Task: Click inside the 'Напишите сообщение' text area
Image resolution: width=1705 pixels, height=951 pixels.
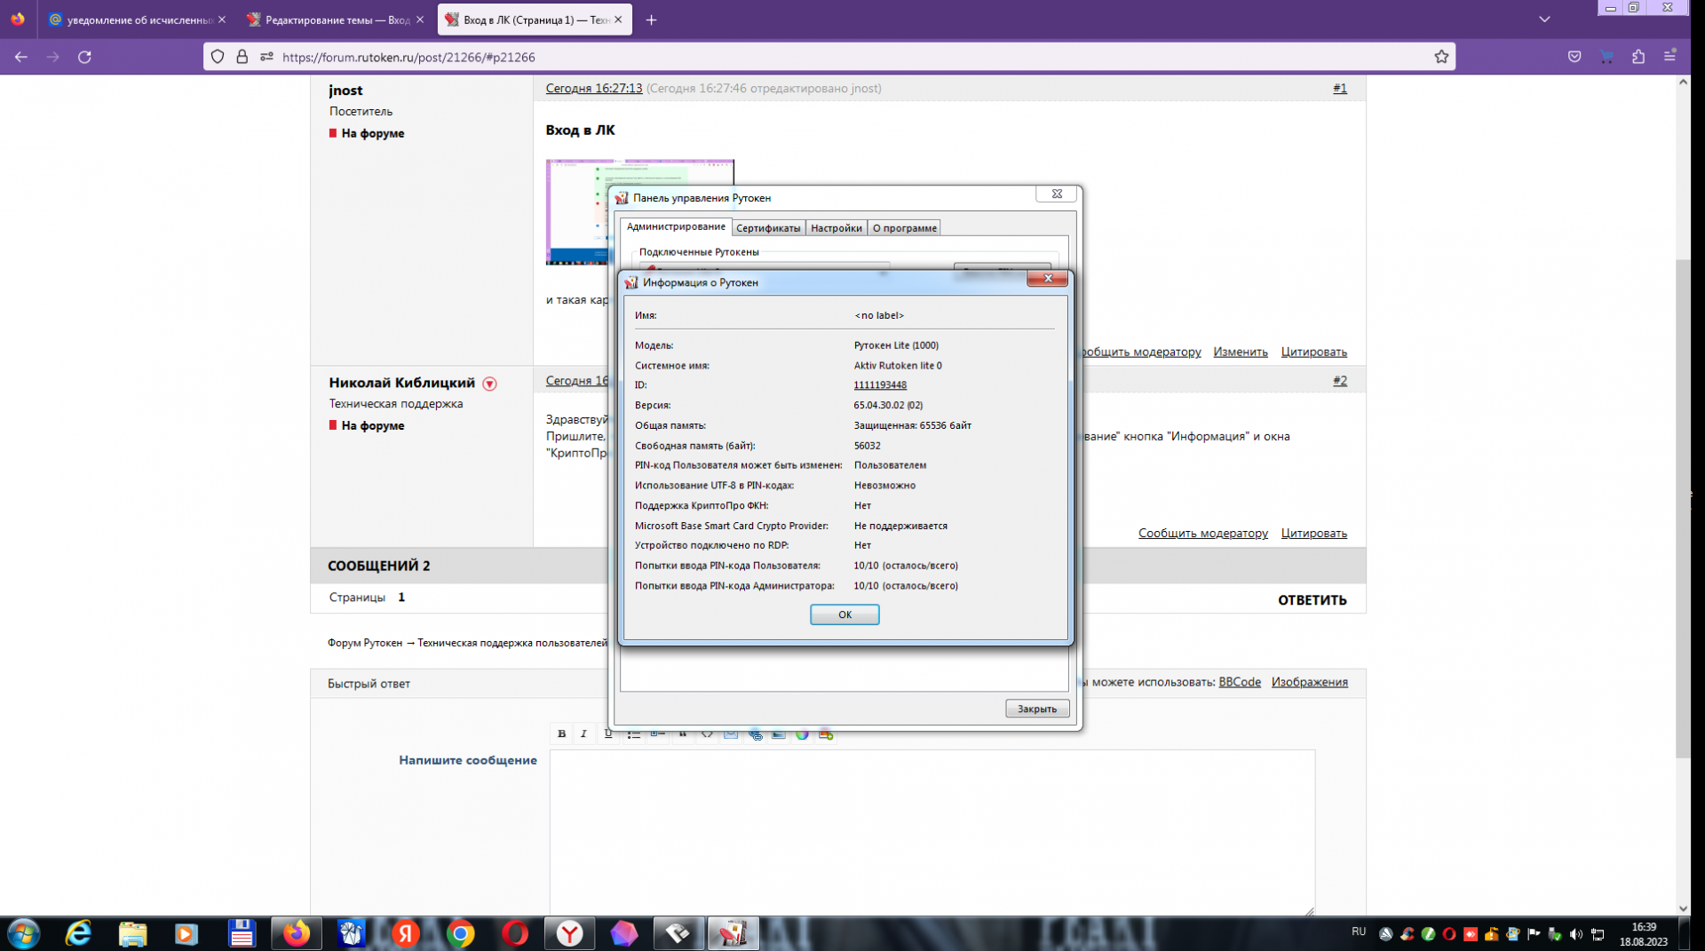Action: coord(932,832)
